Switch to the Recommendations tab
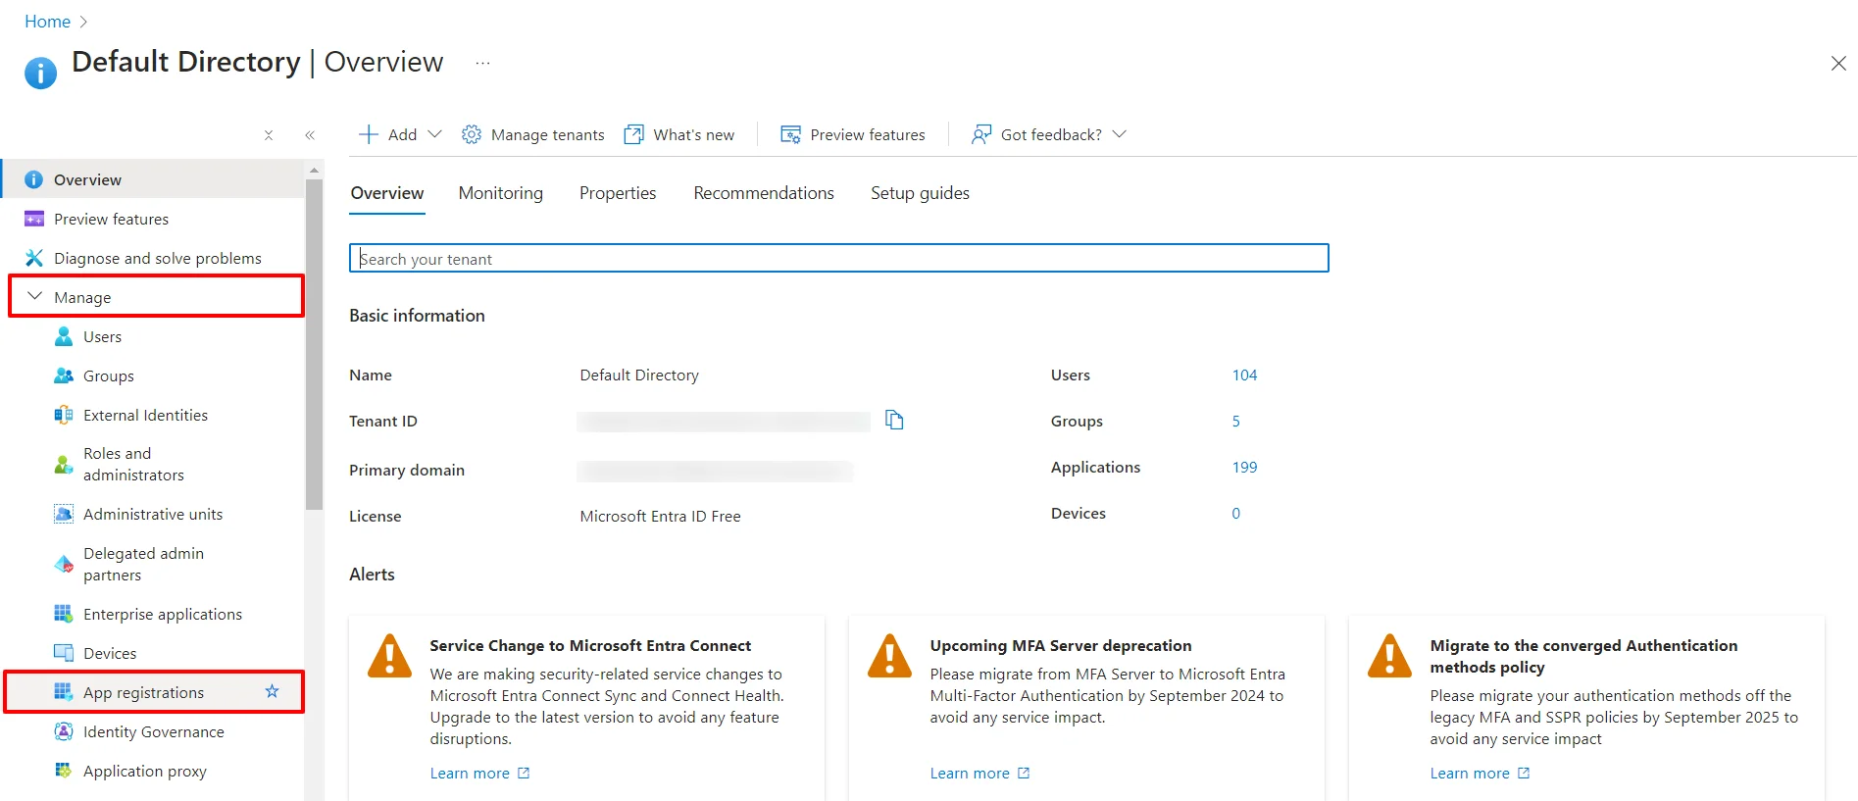Viewport: 1858px width, 801px height. tap(764, 193)
